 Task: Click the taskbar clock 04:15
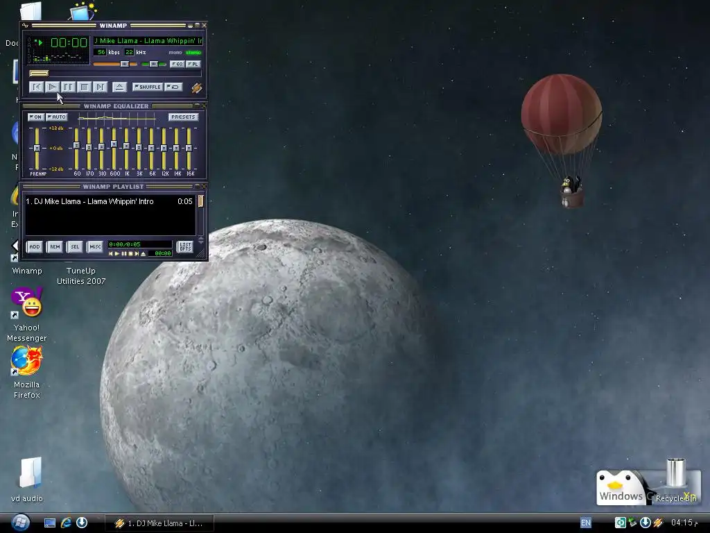684,523
